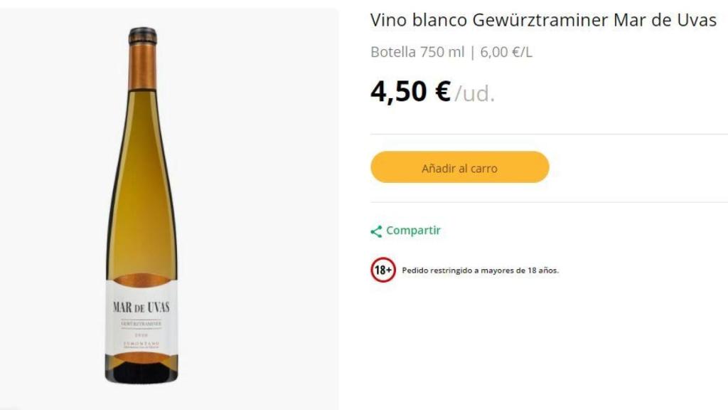This screenshot has height=410, width=728.
Task: Click the Compartir sharing control
Action: pos(412,230)
